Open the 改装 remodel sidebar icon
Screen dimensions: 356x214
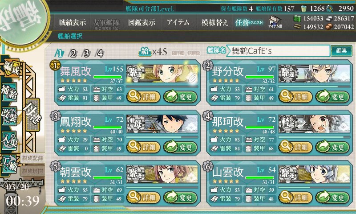(9, 116)
